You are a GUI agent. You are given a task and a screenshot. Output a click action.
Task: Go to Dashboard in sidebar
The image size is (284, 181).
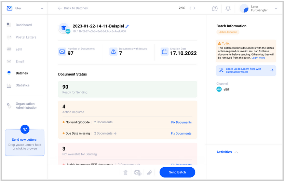click(24, 25)
